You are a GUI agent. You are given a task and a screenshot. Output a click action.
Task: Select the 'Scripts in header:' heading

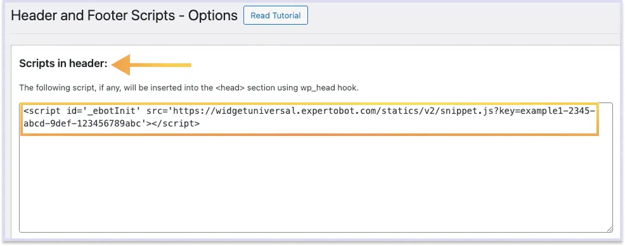(63, 64)
